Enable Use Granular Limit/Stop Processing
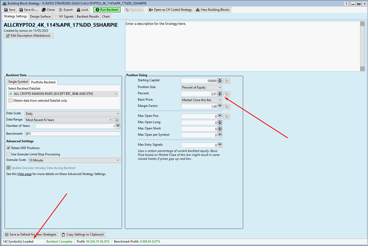 tap(9, 154)
